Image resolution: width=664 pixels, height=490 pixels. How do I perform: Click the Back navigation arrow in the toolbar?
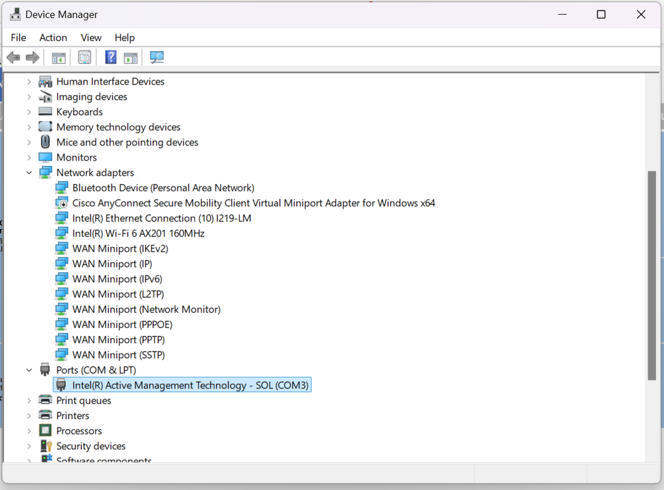click(x=13, y=57)
